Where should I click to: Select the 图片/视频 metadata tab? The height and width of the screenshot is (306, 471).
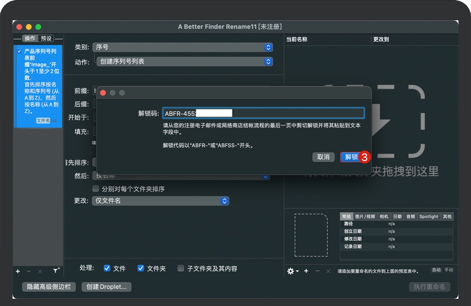pos(365,216)
